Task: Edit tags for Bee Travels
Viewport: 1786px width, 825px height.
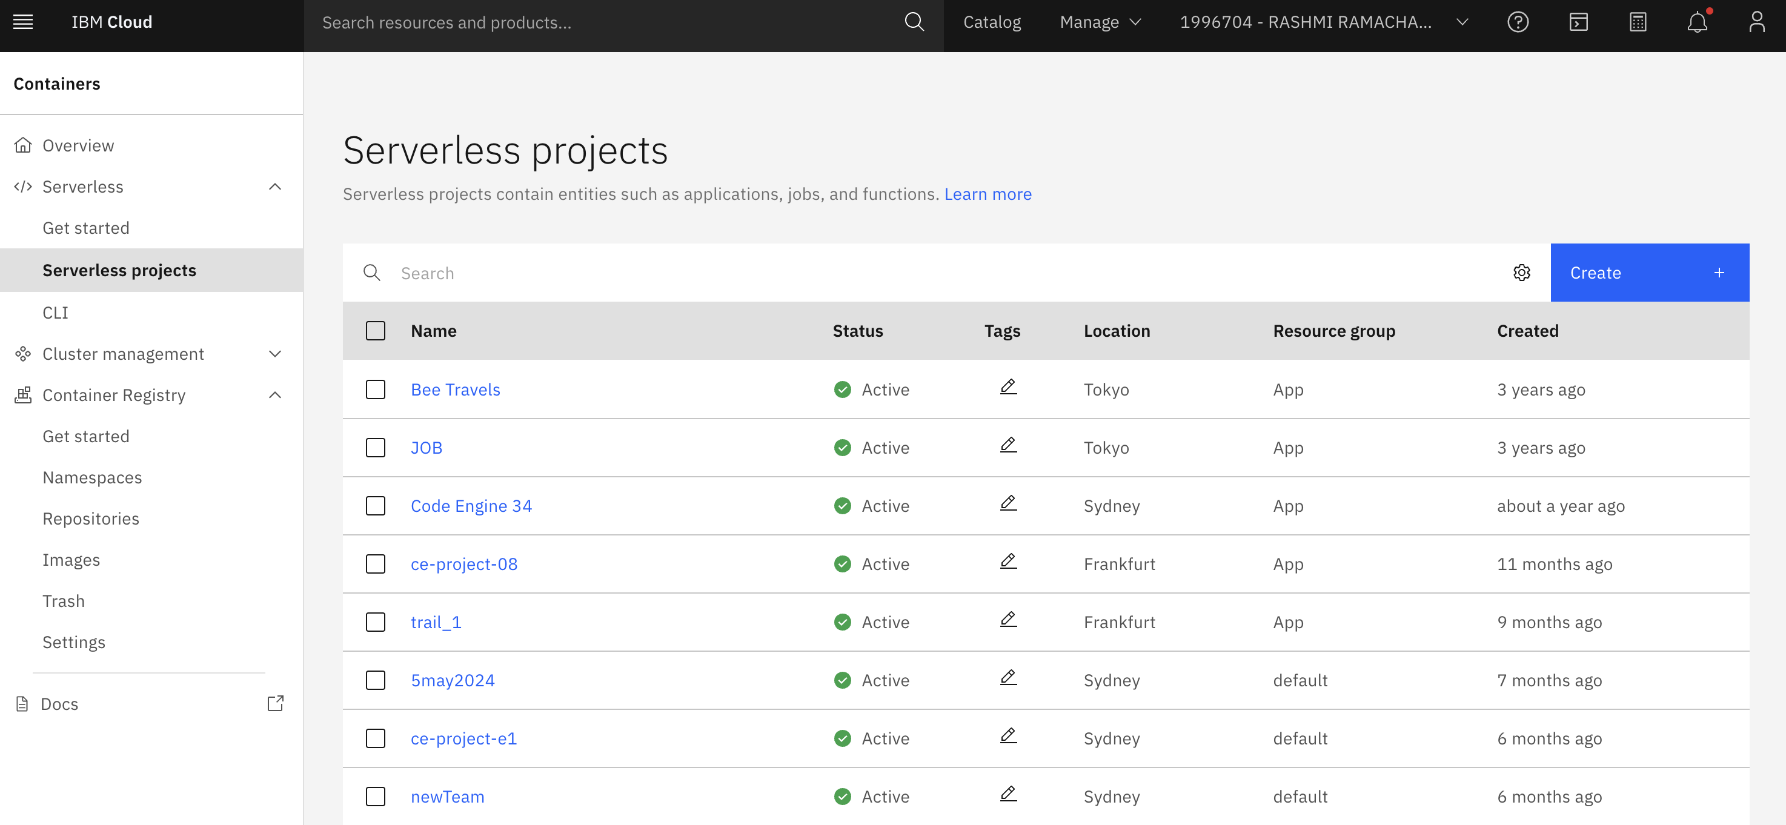Action: 1008,387
